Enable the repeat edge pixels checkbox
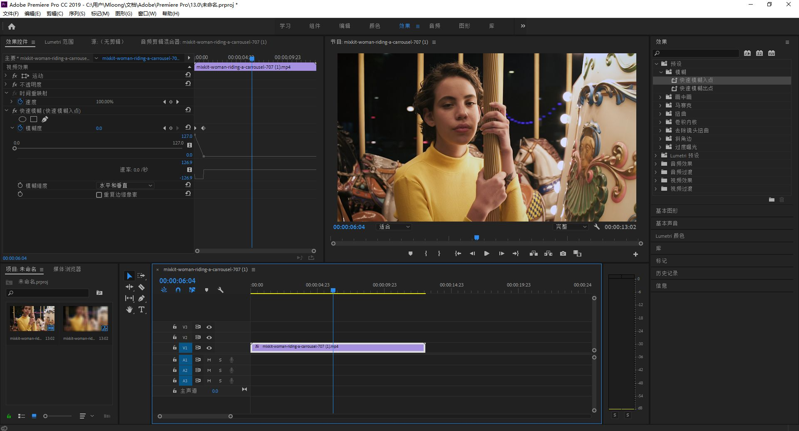 (x=99, y=195)
